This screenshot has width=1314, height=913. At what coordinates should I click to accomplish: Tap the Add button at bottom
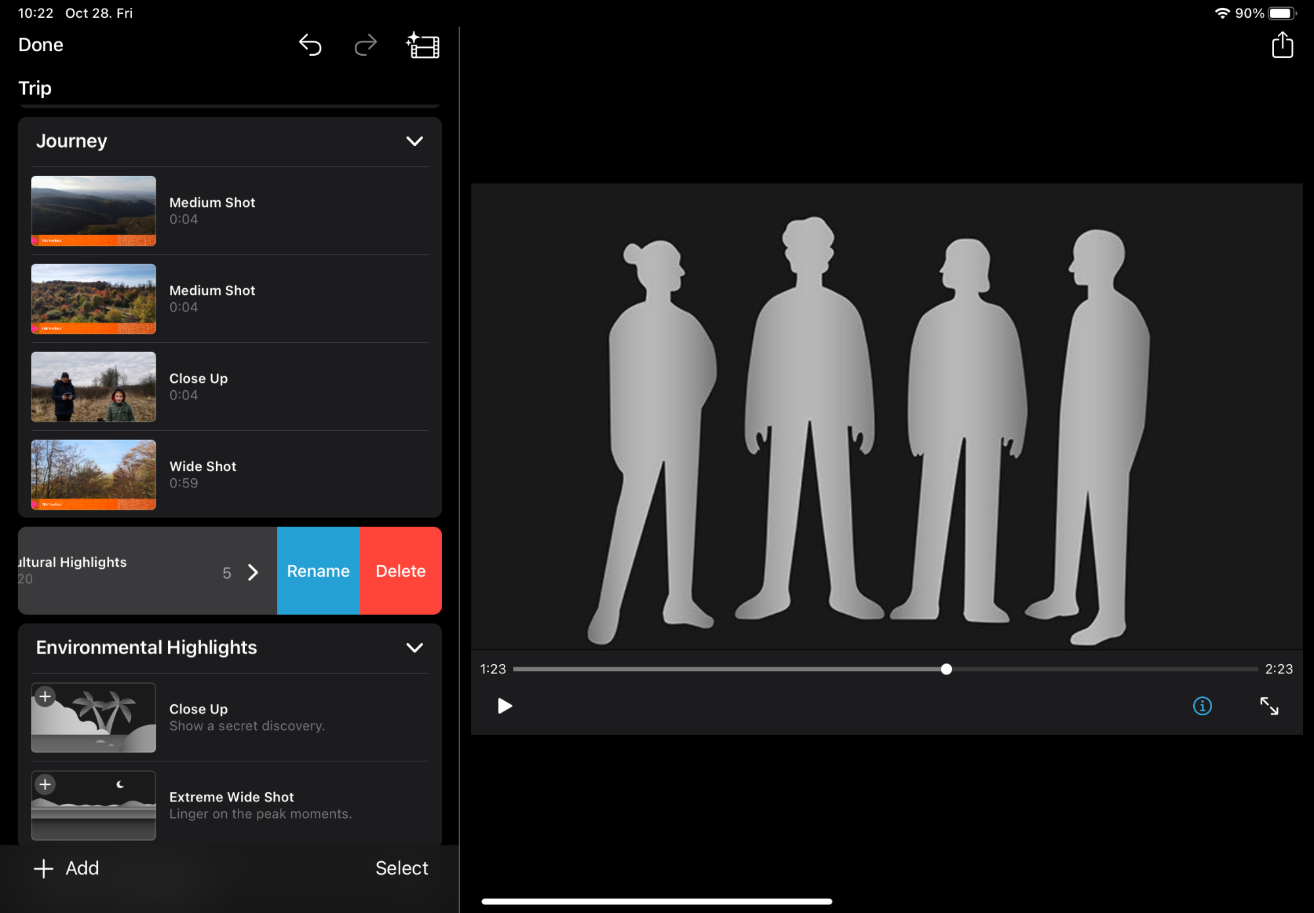click(x=66, y=868)
